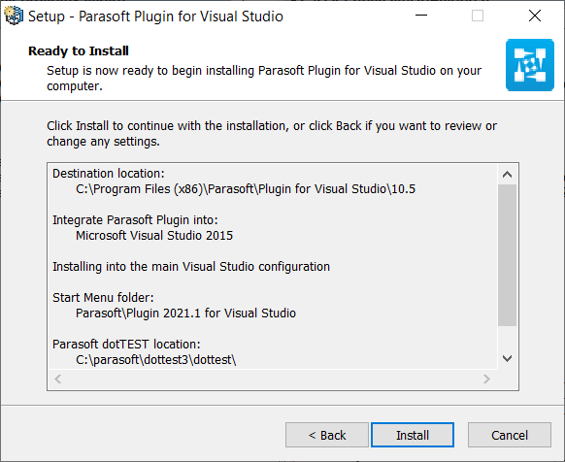565x462 pixels.
Task: Close the Setup window with X
Action: point(535,16)
